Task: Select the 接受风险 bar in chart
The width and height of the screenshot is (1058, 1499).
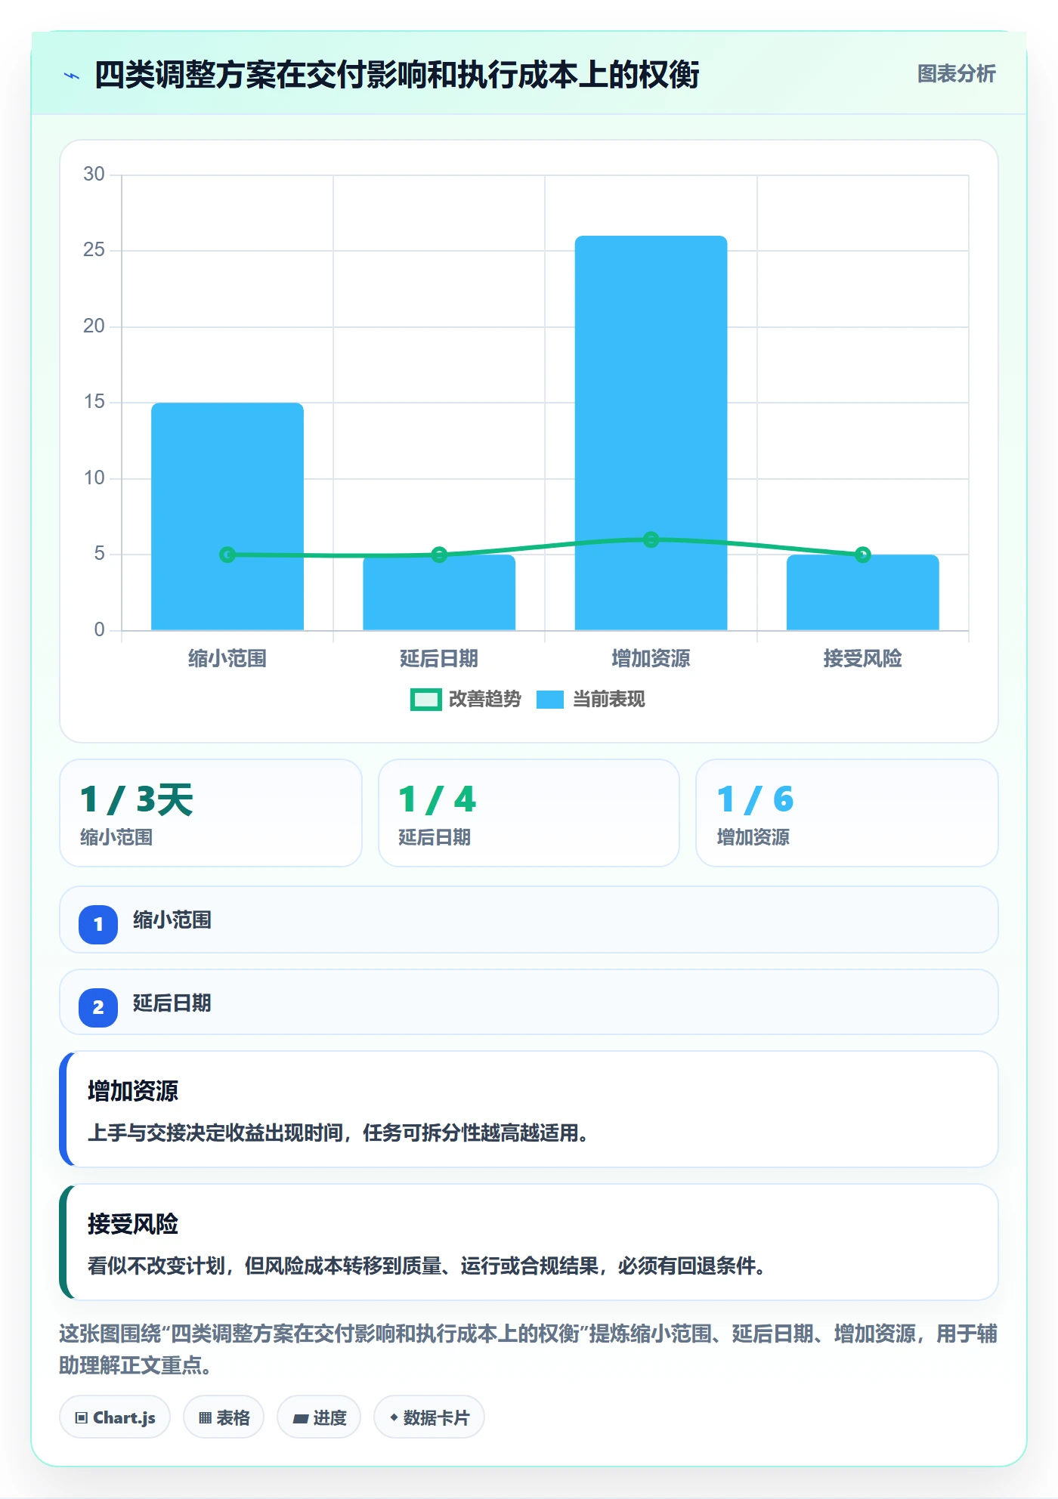Action: 862,592
